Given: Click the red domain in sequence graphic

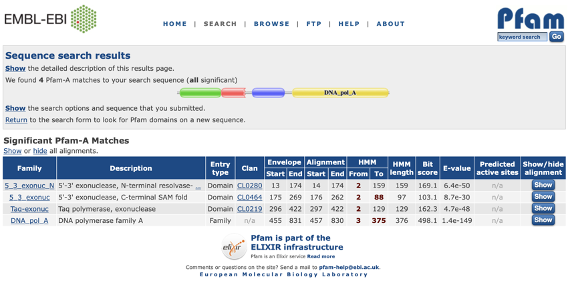Looking at the screenshot, I should 234,93.
